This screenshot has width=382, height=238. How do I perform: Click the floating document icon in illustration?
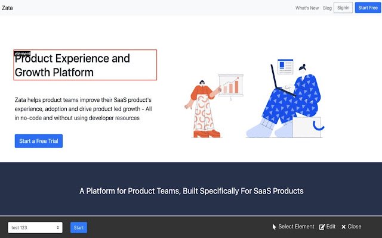click(285, 67)
